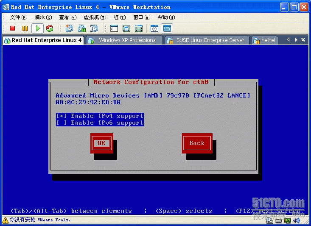The width and height of the screenshot is (311, 226).
Task: Open snapshot manager wrench-clock icon
Action: [94, 28]
